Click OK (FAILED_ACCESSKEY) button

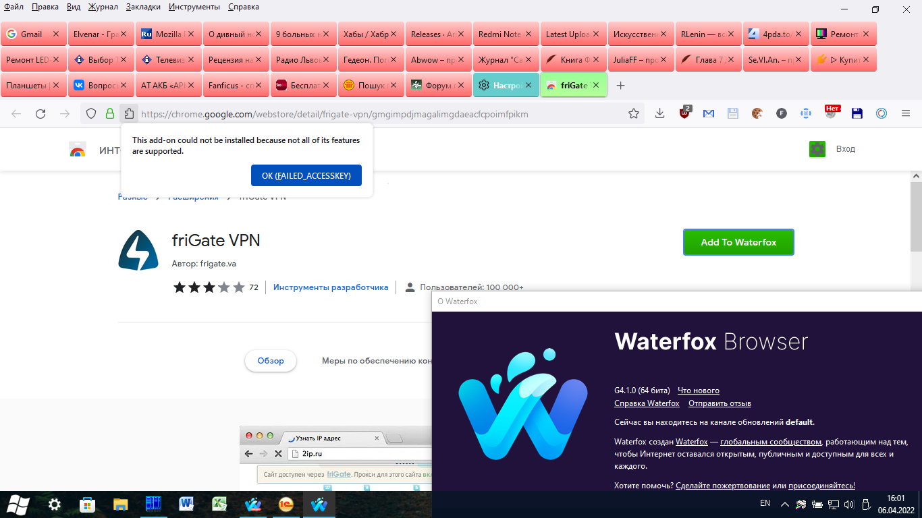(306, 175)
